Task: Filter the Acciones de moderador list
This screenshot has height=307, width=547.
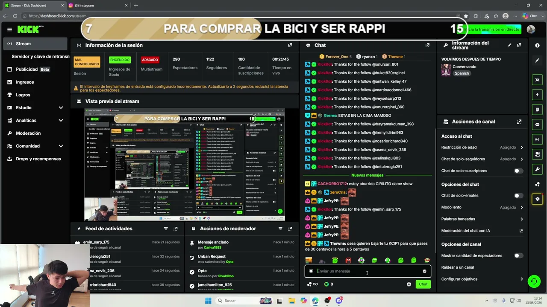Action: pyautogui.click(x=280, y=229)
